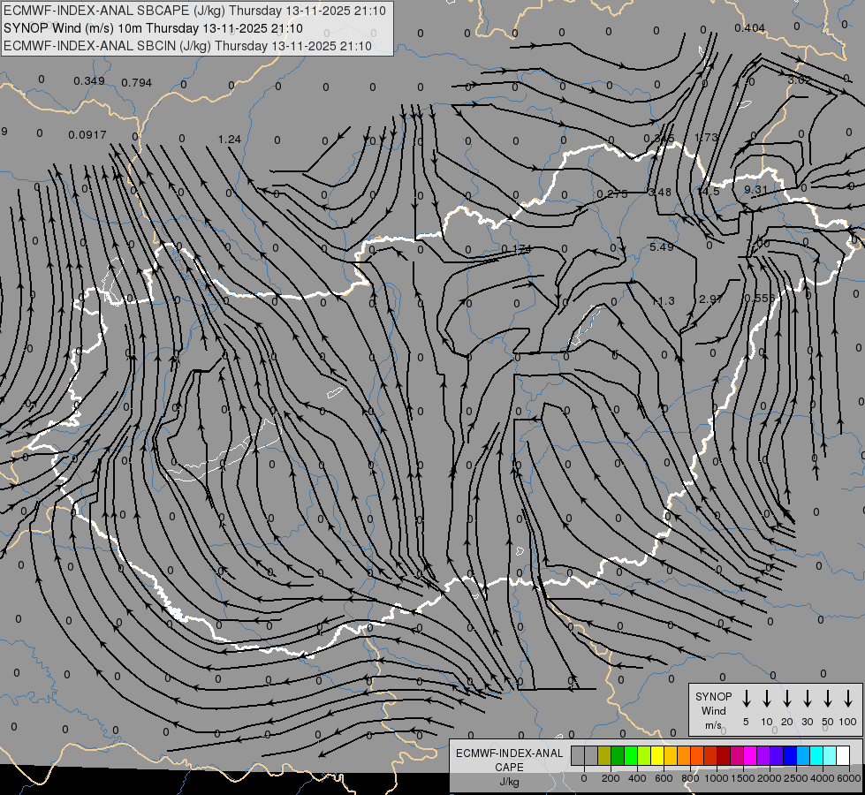Pick the white swatch at the CAPE legend end

click(842, 755)
